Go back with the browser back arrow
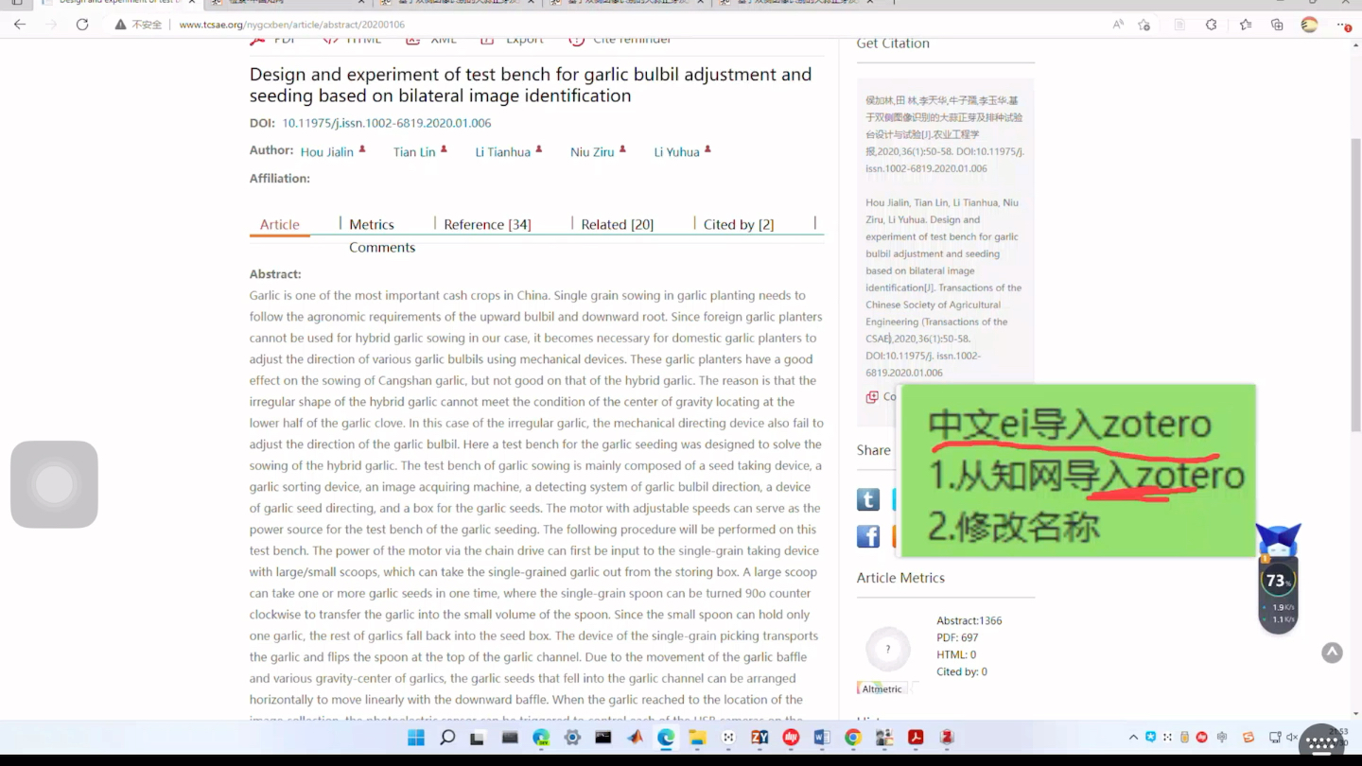Viewport: 1362px width, 766px height. coord(20,25)
